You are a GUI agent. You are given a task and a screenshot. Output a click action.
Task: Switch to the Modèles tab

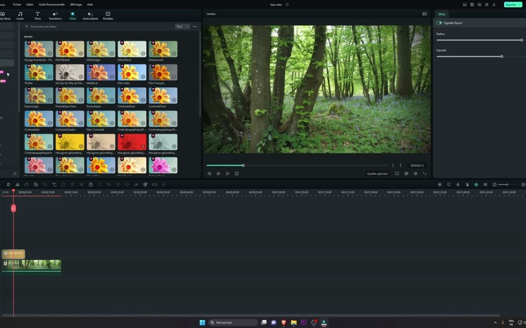pyautogui.click(x=108, y=16)
